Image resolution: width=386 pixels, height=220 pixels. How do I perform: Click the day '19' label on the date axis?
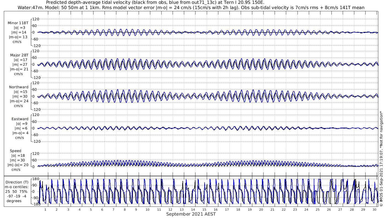point(250,209)
